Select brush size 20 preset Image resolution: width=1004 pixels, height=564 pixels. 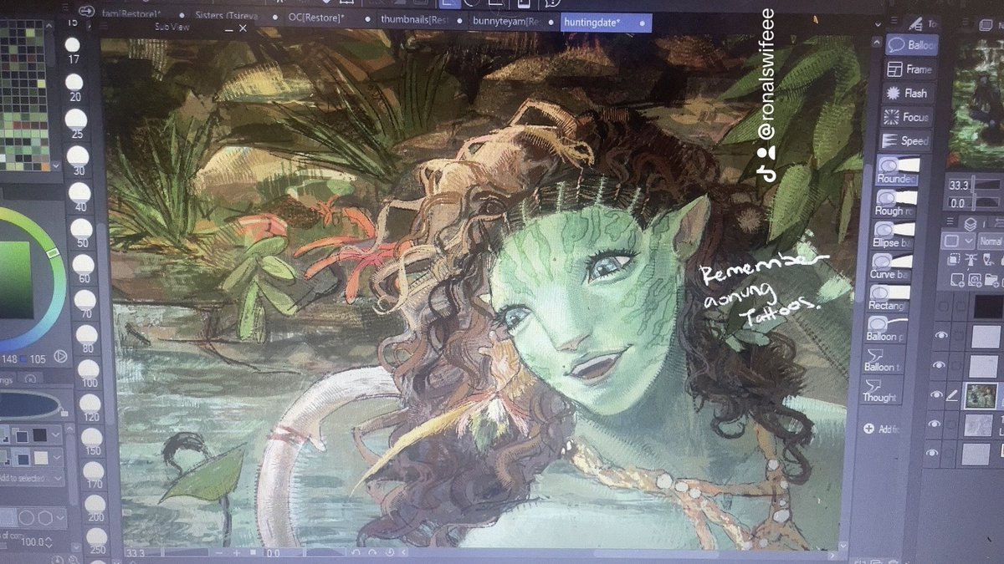coord(75,87)
